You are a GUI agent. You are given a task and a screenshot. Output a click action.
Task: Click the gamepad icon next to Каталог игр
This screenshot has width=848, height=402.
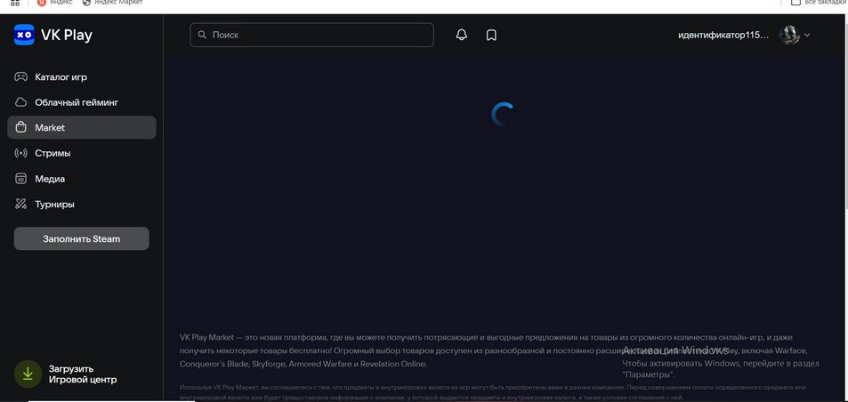(x=20, y=76)
